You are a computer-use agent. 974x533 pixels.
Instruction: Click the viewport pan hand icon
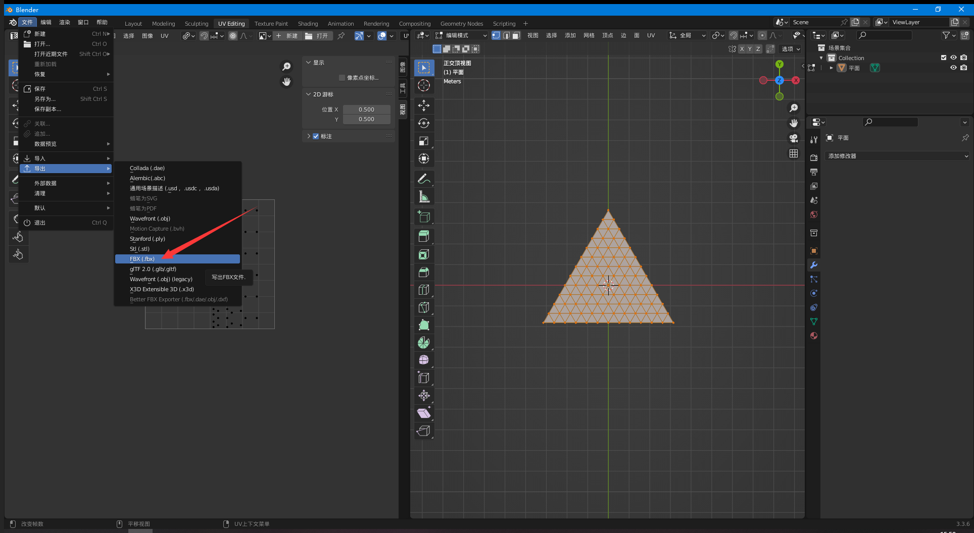[x=794, y=123]
